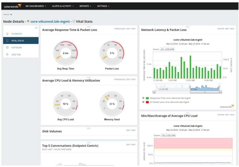
Task: Click the Average Response Time widget drag handle
Action: coord(89,27)
